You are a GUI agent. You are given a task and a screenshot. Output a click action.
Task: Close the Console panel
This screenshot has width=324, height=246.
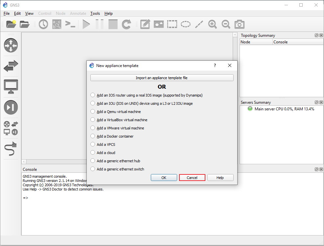(x=321, y=169)
